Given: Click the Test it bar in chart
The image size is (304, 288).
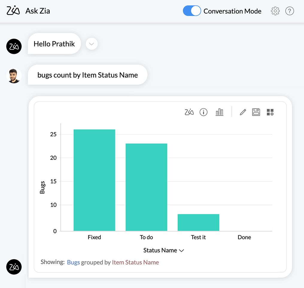Looking at the screenshot, I should click(198, 222).
